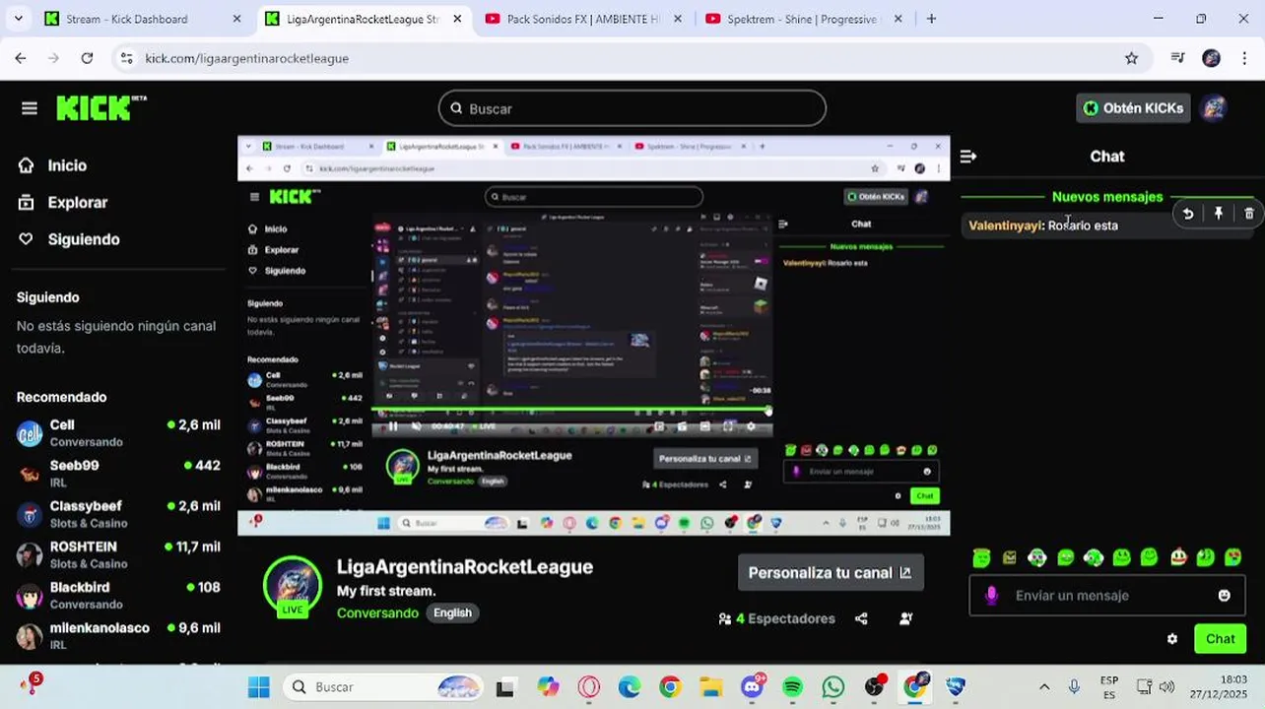Open the profile avatar menu on Kick
The width and height of the screenshot is (1265, 709).
coord(1214,108)
